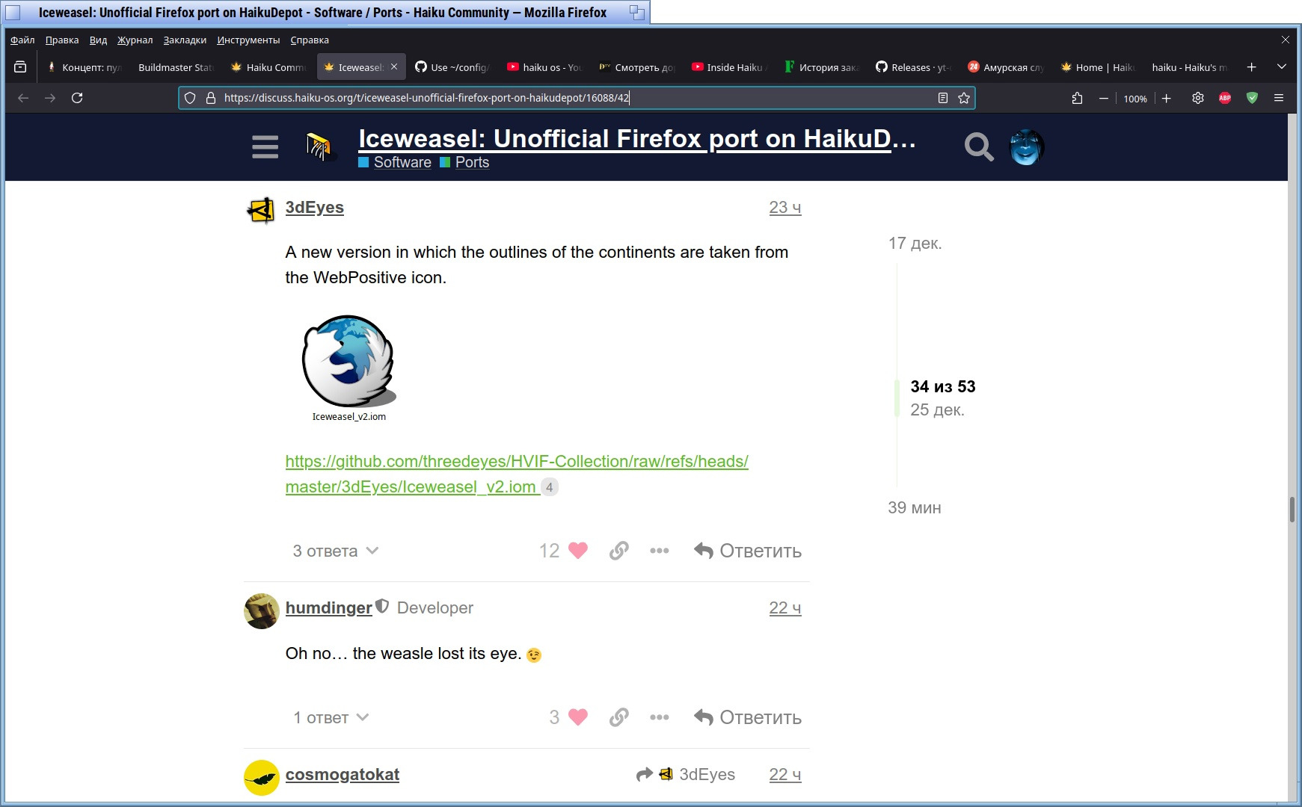Toggle reader view in the address bar
Image resolution: width=1302 pixels, height=807 pixels.
tap(943, 98)
